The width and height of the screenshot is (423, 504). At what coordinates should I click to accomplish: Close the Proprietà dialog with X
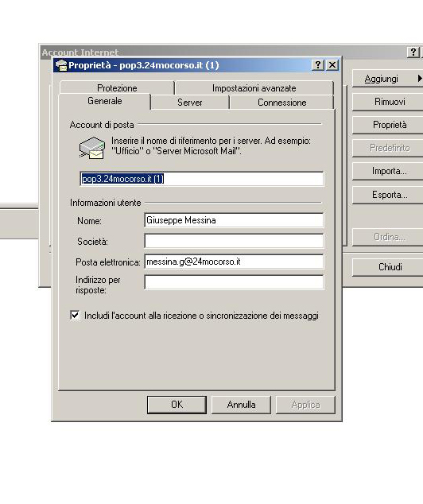click(332, 65)
